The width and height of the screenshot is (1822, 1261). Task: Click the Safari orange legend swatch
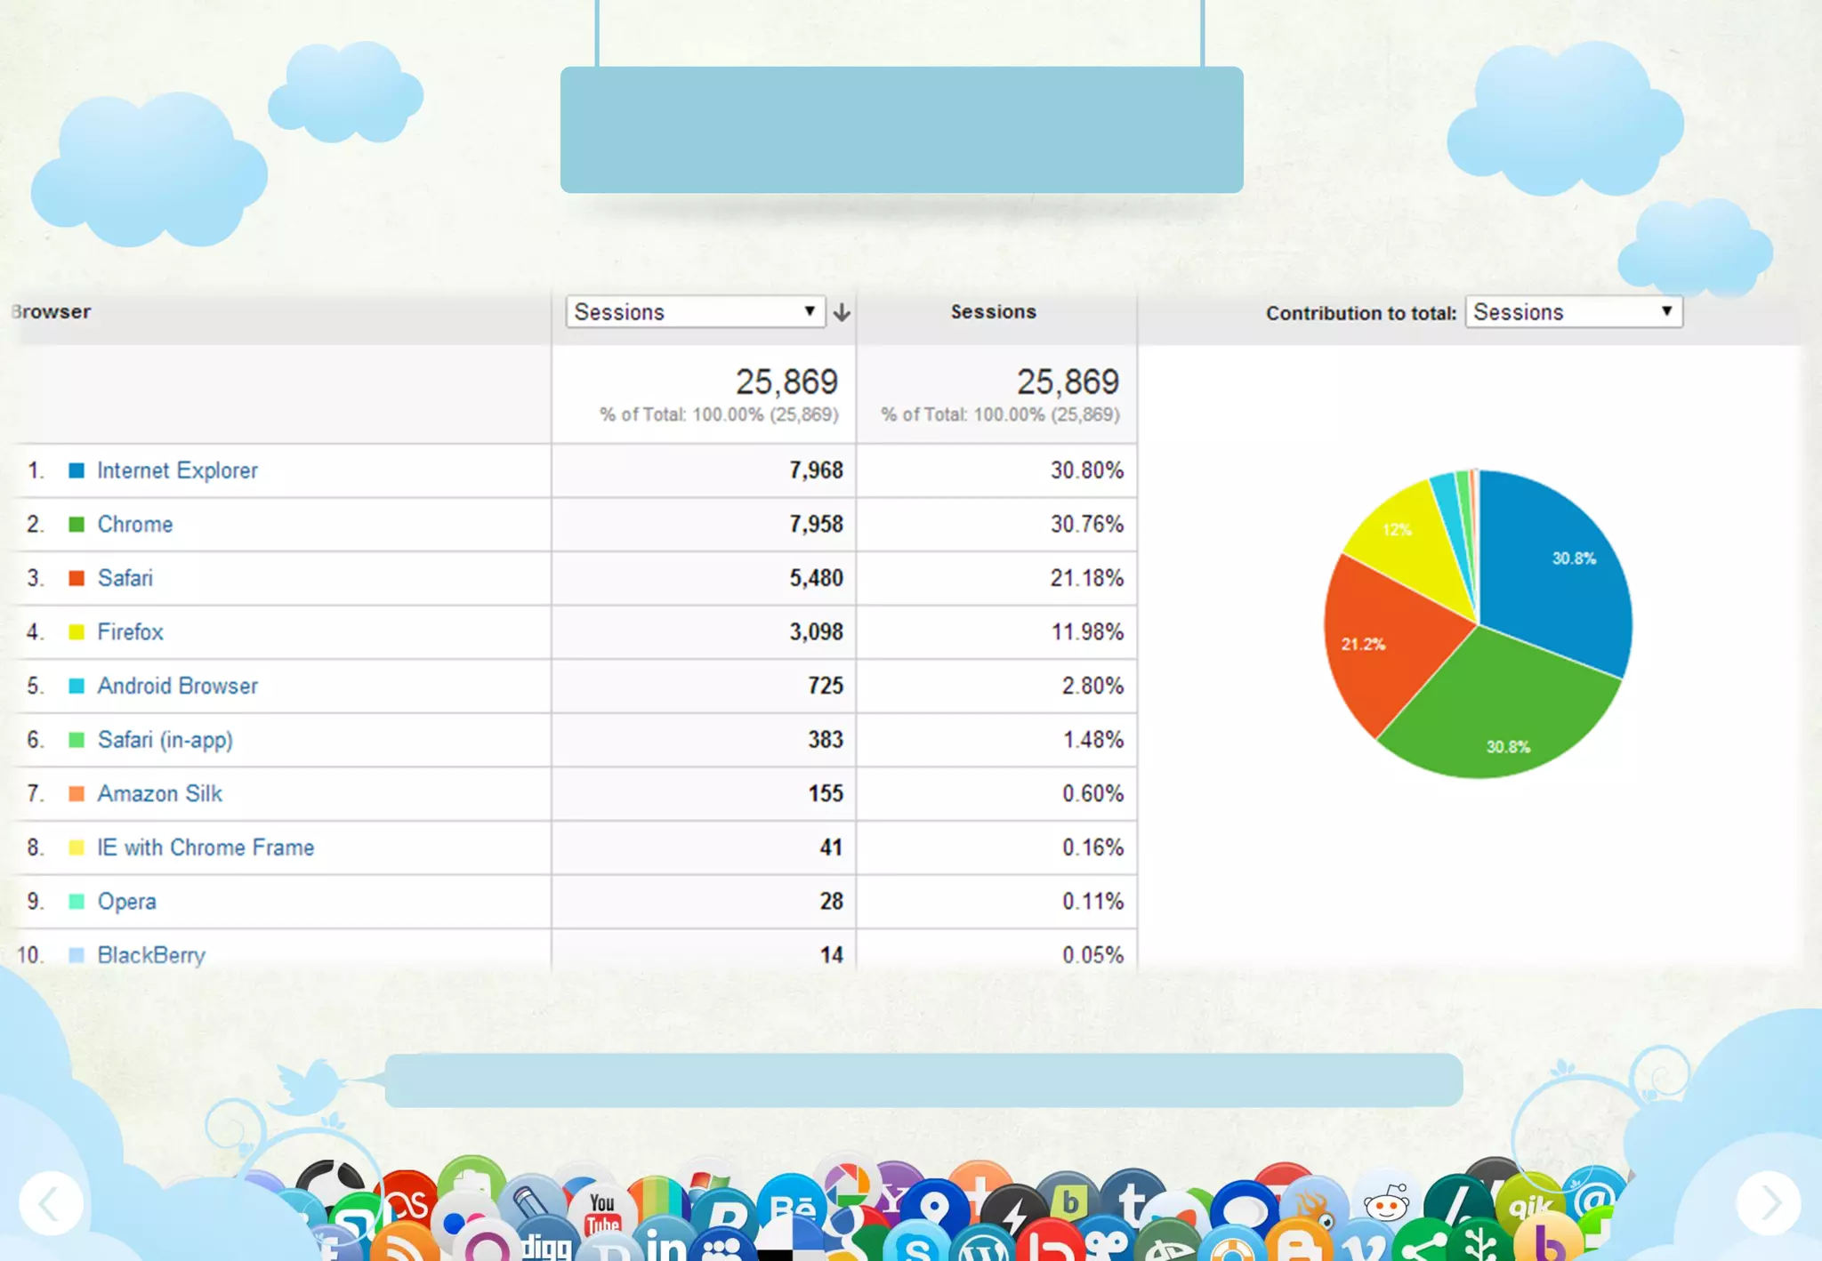pos(77,578)
